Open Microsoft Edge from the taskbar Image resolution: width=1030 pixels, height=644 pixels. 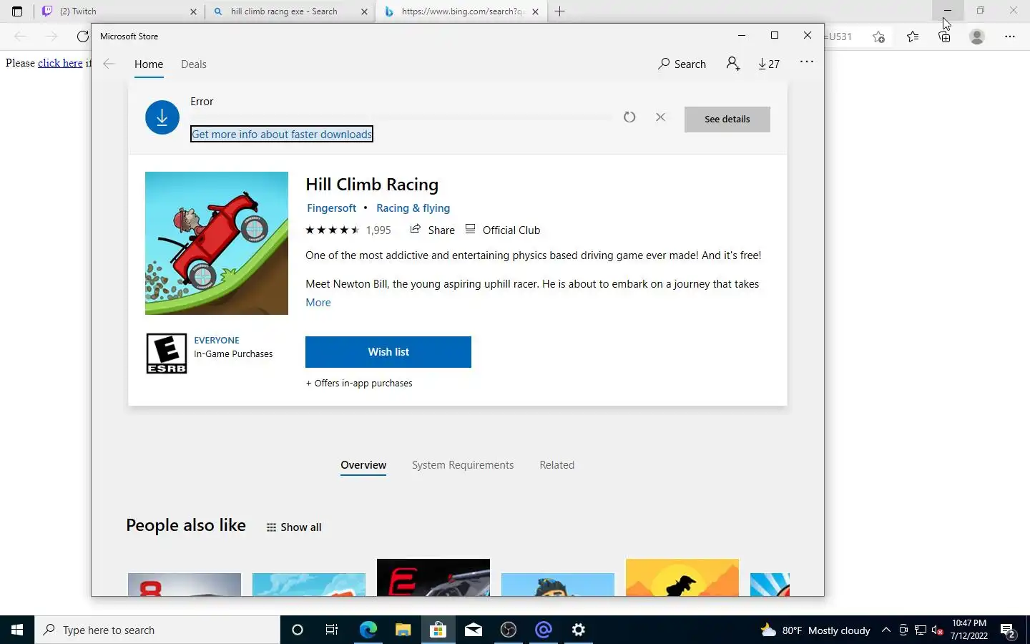coord(368,630)
